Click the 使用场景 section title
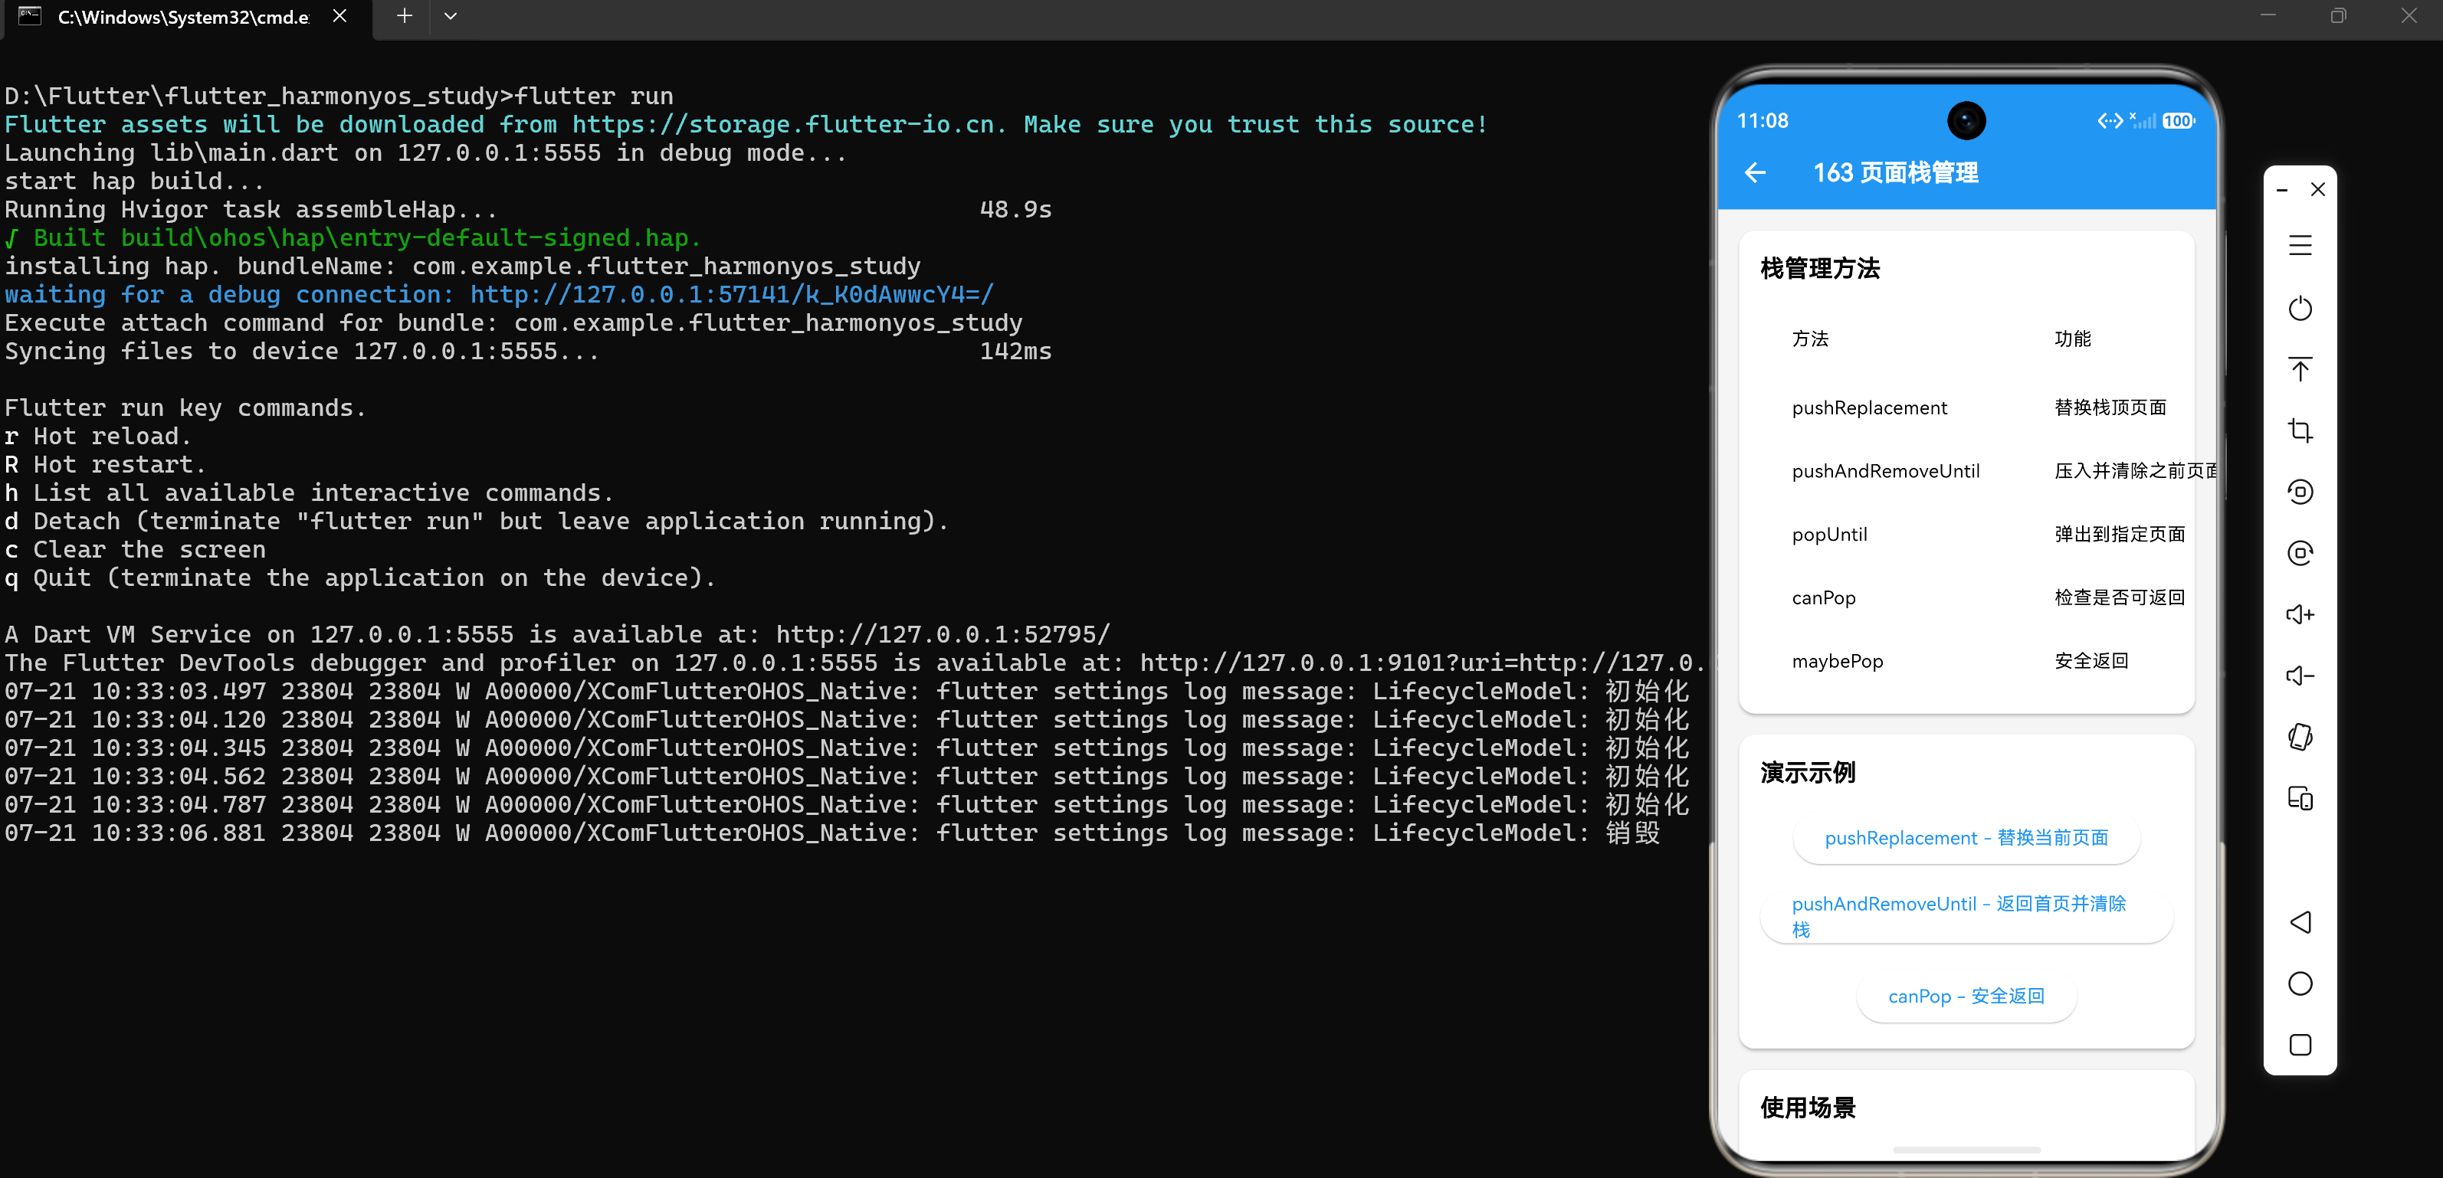2443x1178 pixels. 1808,1107
